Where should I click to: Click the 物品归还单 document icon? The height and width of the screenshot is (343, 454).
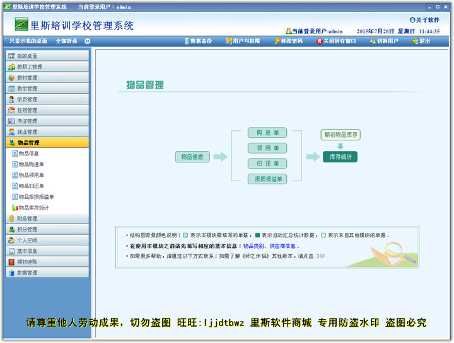[x=15, y=186]
